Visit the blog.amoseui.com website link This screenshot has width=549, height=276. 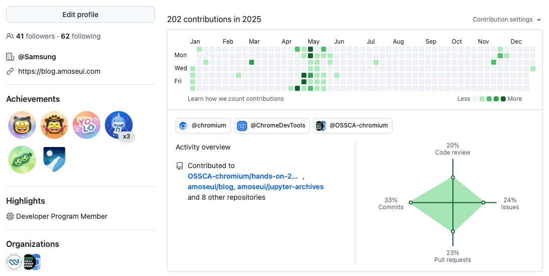(x=59, y=71)
